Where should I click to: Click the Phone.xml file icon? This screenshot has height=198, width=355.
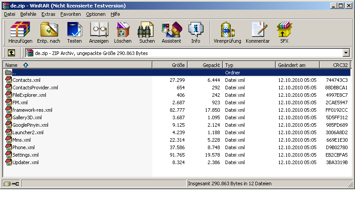point(9,147)
